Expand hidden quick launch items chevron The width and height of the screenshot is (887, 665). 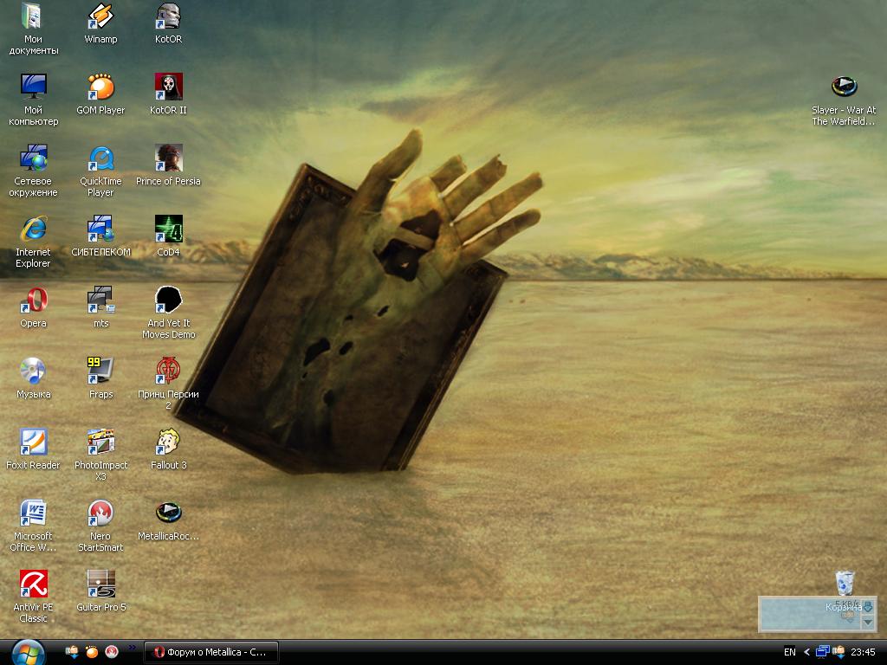coord(132,647)
